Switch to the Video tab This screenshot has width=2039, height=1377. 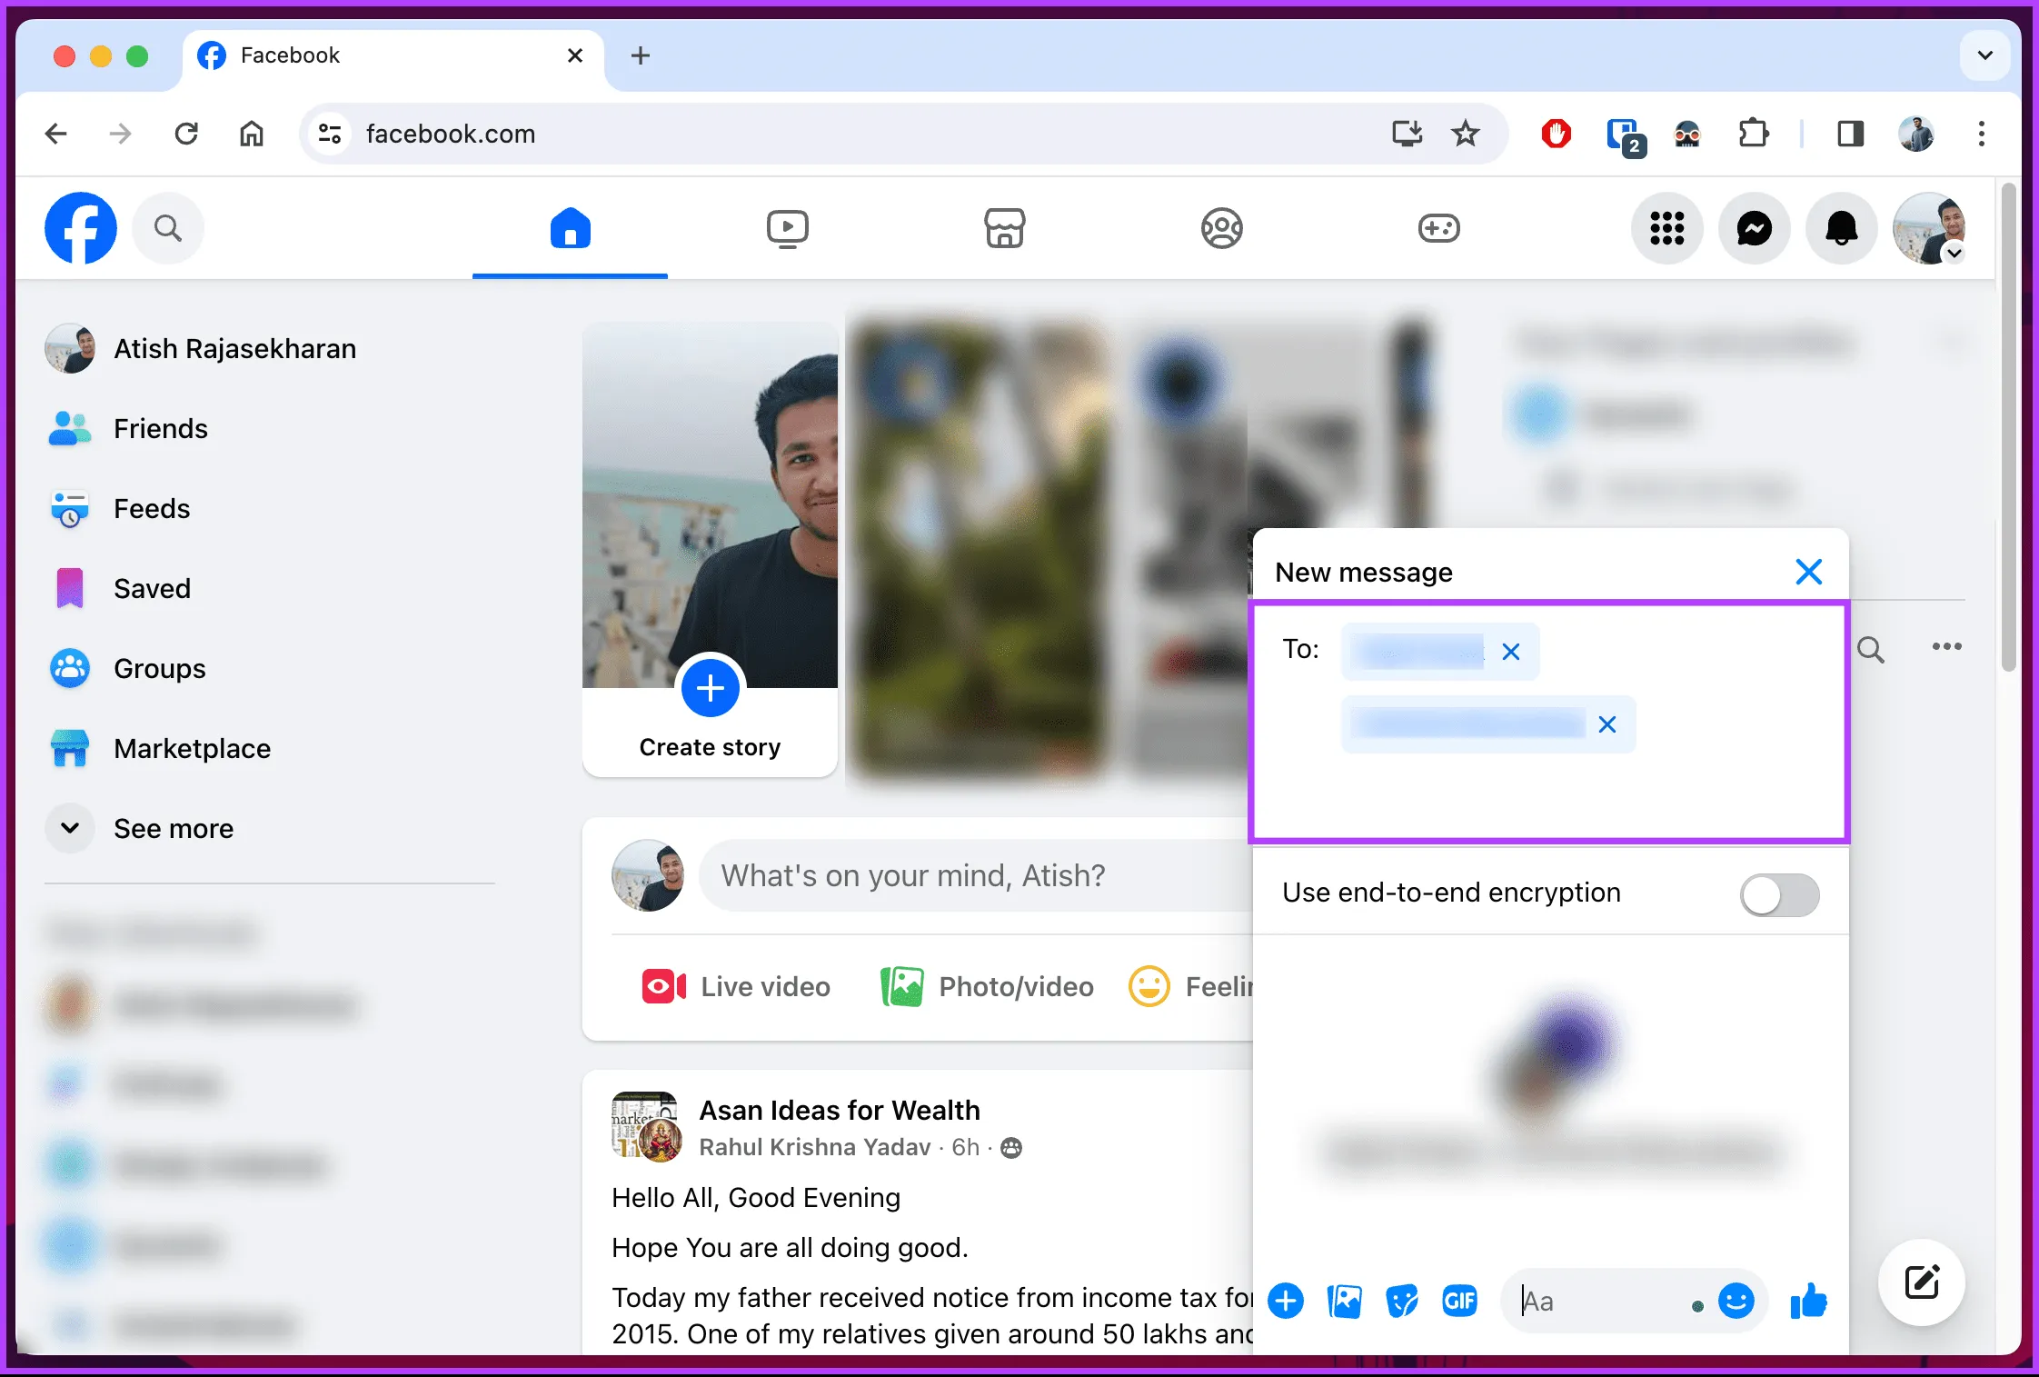click(787, 228)
